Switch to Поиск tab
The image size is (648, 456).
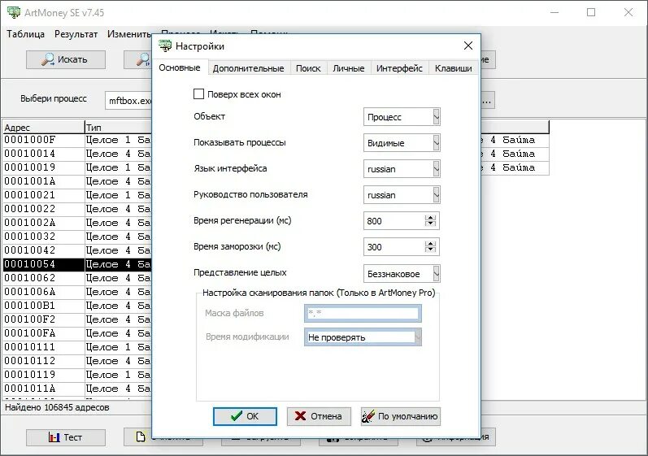pyautogui.click(x=308, y=68)
